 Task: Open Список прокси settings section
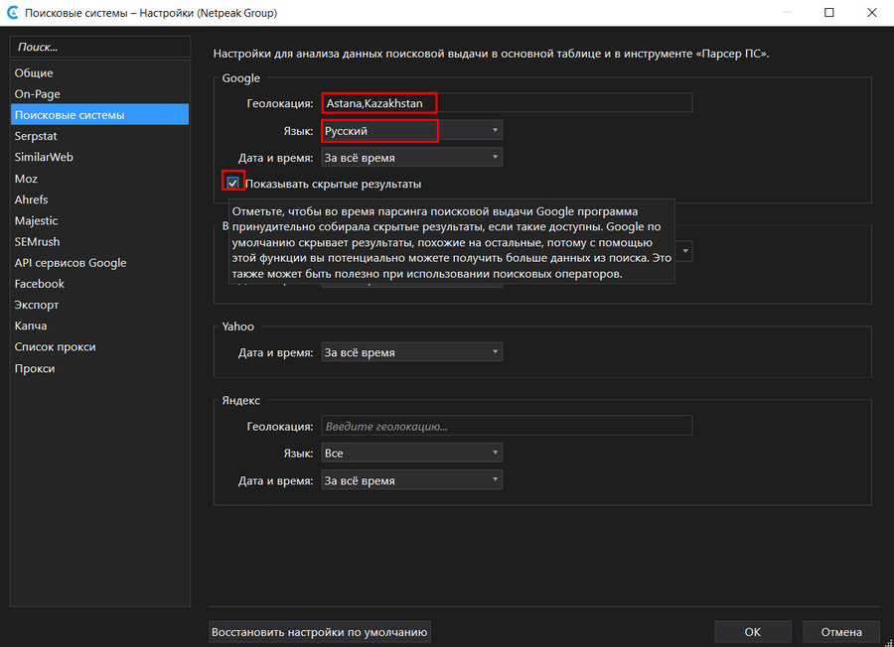click(x=99, y=347)
